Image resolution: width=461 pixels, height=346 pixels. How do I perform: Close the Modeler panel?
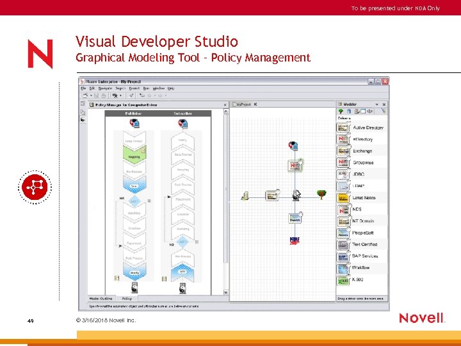384,104
